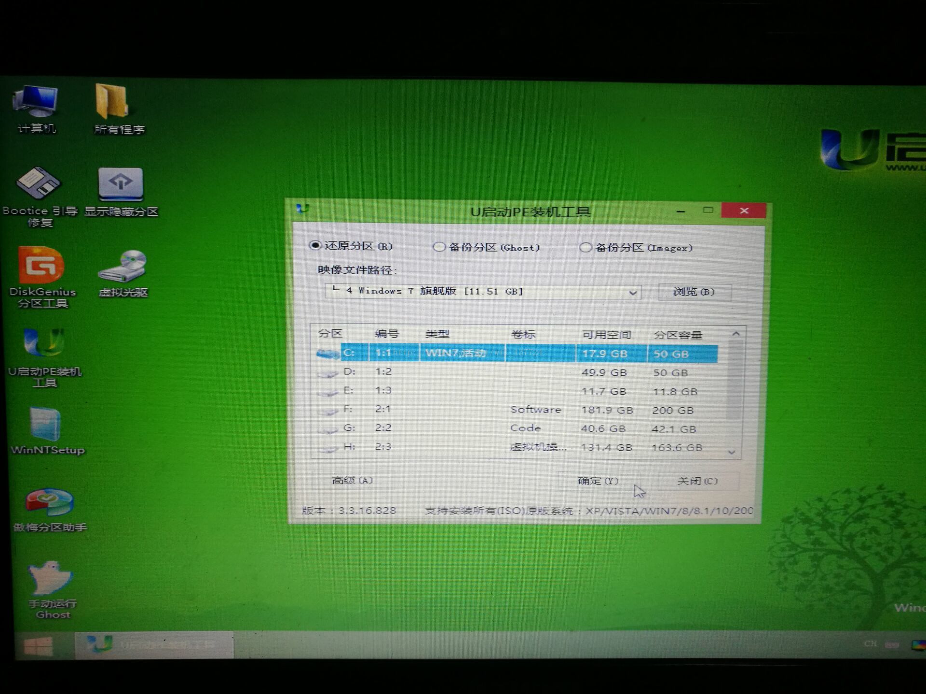Select the E: 1:3 partition row
This screenshot has height=694, width=926.
(516, 391)
